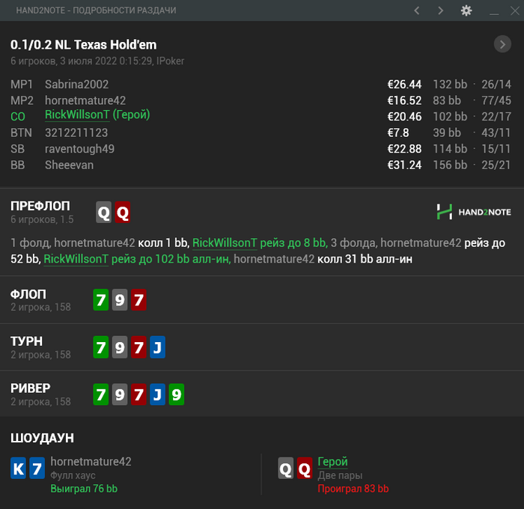Click 'Выиграл 76 bb' result text
This screenshot has height=509, width=524.
84,489
